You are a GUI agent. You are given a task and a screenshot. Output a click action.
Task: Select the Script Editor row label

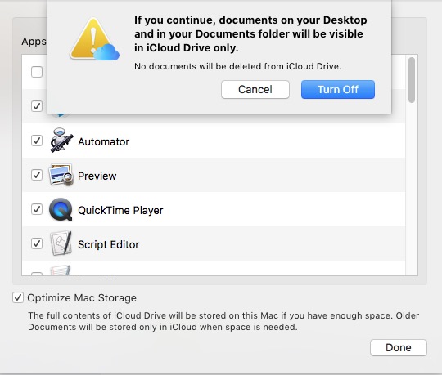pyautogui.click(x=109, y=244)
